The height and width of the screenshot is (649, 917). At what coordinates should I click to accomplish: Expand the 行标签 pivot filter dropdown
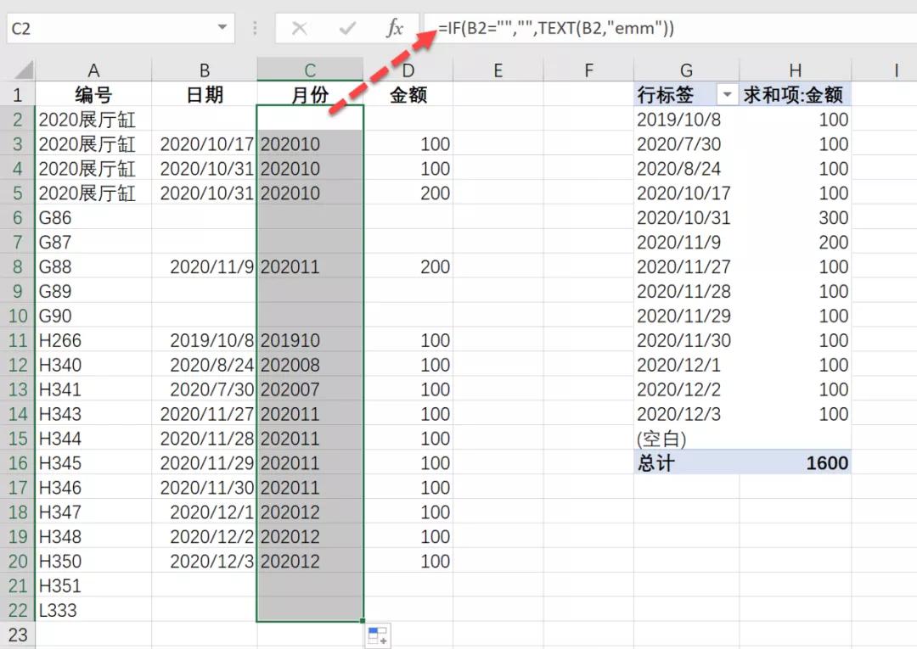click(728, 95)
